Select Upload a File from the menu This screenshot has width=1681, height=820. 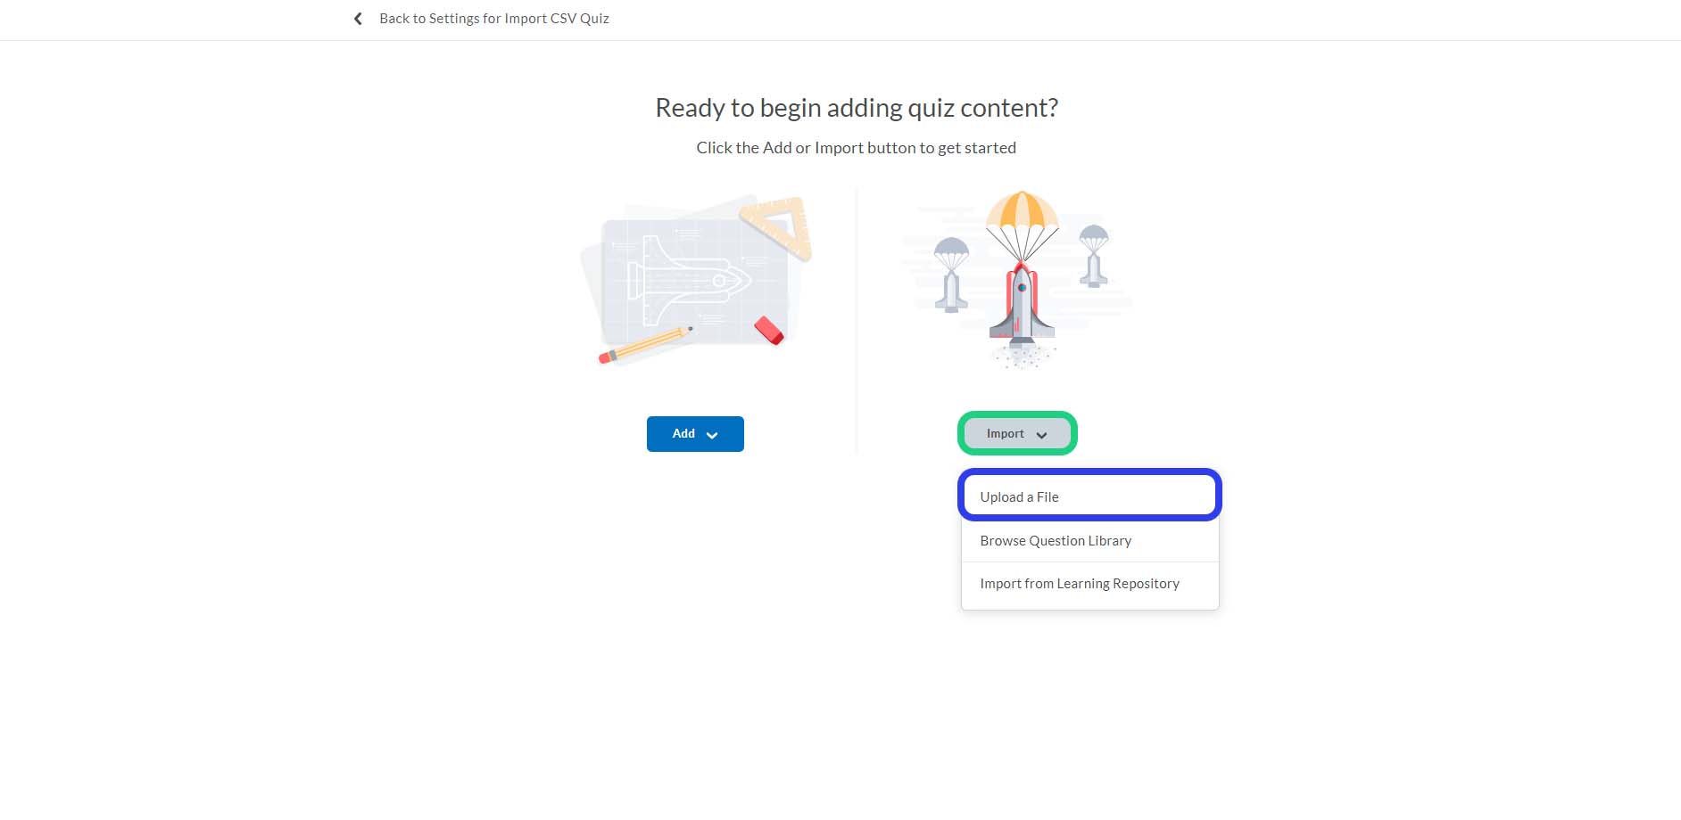(x=1019, y=497)
